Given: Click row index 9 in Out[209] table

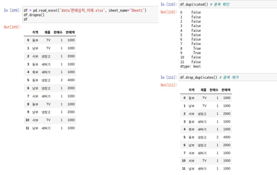Looking at the screenshot, I should click(28, 112).
